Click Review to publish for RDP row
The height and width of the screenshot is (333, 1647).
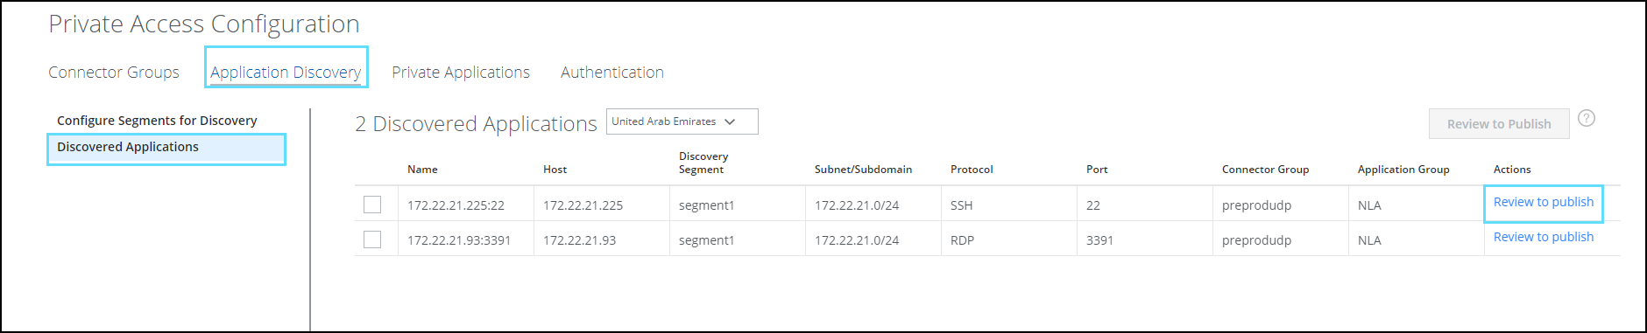coord(1544,237)
